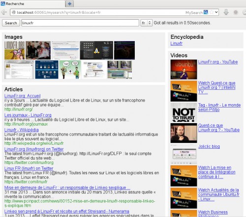Open the fr locale selector dropdown
Screen dimensions: 246x217
pyautogui.click(x=146, y=23)
